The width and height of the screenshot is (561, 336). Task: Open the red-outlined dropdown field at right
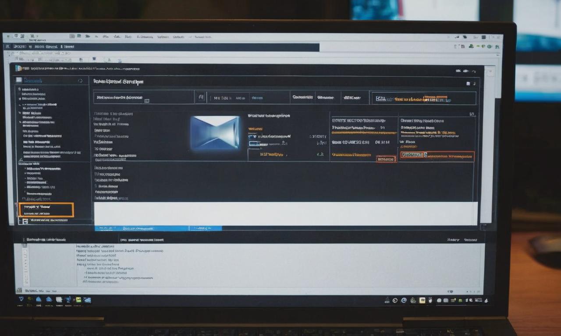point(437,156)
